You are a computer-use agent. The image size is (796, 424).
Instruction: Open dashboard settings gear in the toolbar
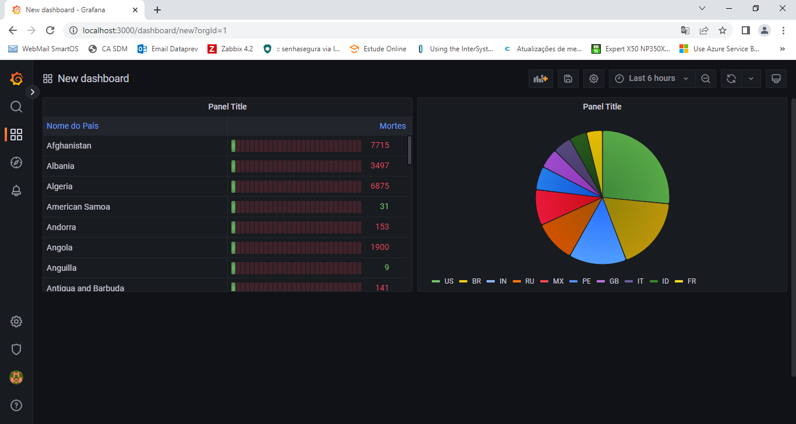[594, 79]
